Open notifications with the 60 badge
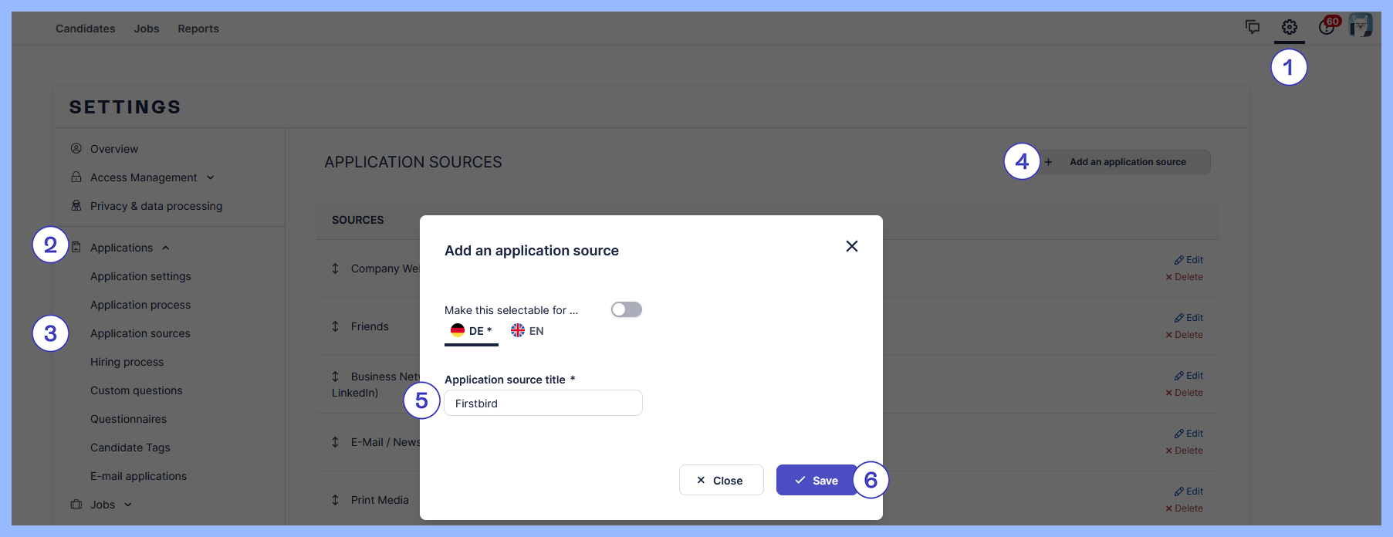This screenshot has width=1393, height=537. pos(1327,27)
